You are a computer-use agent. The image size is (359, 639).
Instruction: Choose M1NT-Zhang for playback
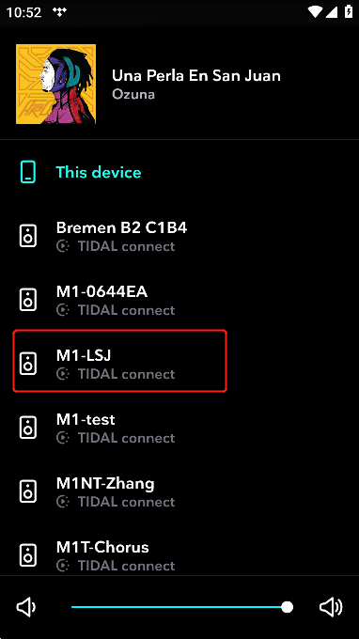point(179,491)
